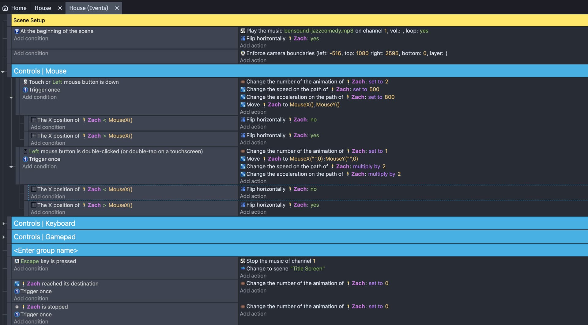The image size is (588, 325).
Task: Click the music icon beside Play the music
Action: pos(243,31)
